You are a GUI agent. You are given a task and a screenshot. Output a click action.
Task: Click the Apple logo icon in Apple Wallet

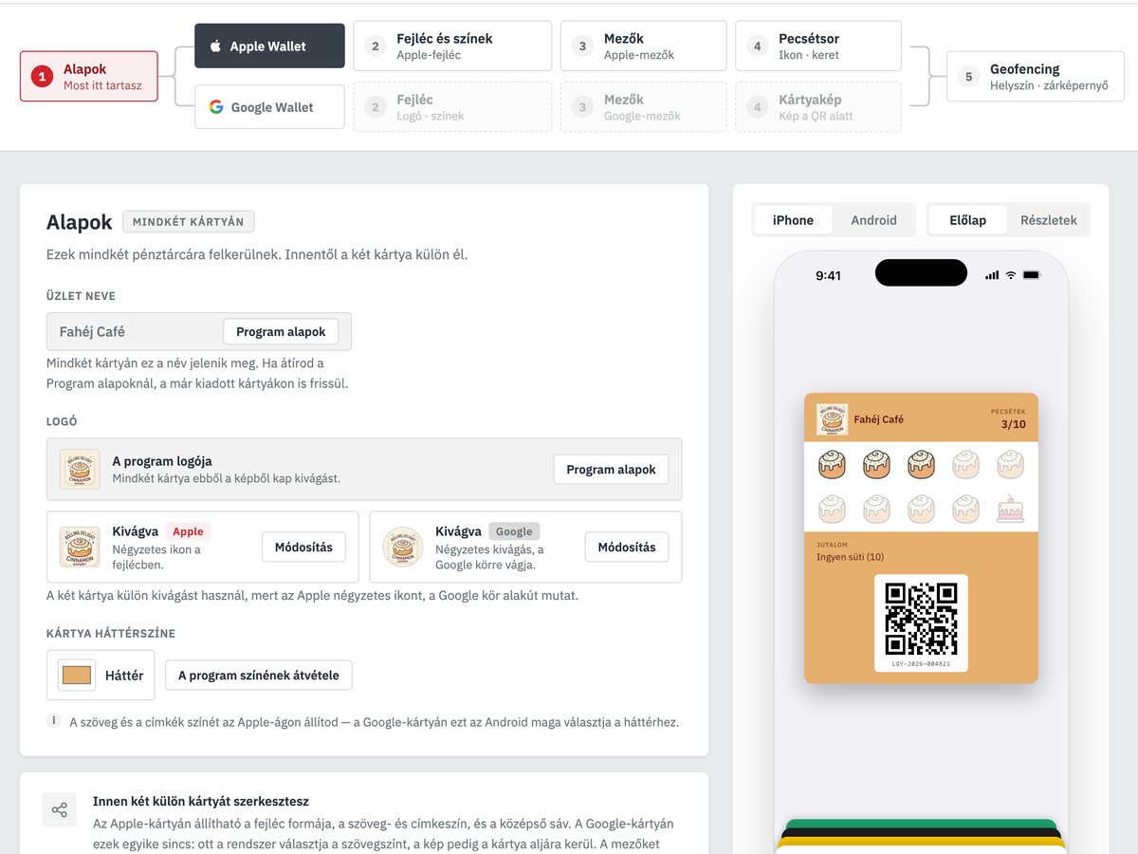coord(215,46)
